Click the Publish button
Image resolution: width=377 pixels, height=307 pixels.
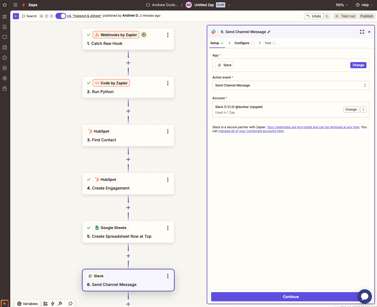(x=367, y=16)
